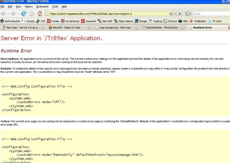The width and height of the screenshot is (230, 163).
Task: Open the Google search engine selector dropdown
Action: [189, 13]
